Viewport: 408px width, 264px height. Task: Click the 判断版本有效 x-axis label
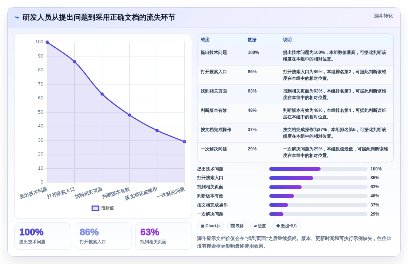(116, 193)
